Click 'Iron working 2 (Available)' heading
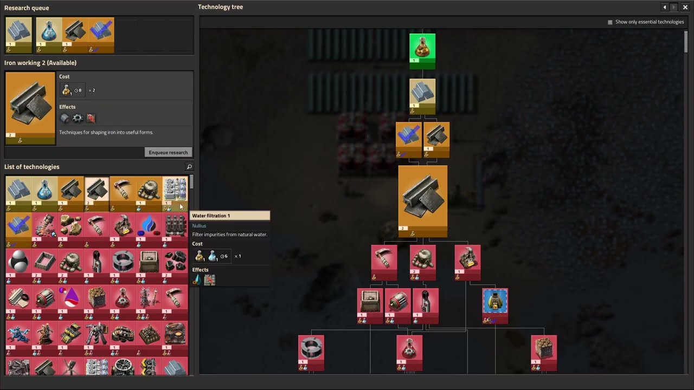This screenshot has width=694, height=390. [41, 63]
